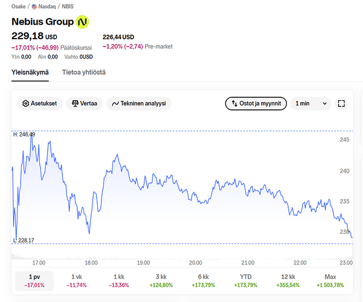This screenshot has height=302, width=363.
Task: Click the scales icon in Vertaa
Action: coord(75,103)
